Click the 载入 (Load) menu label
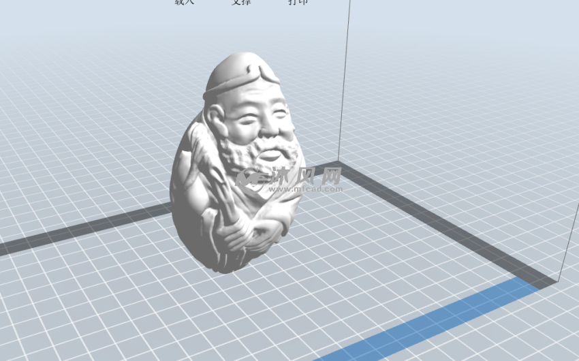The height and width of the screenshot is (361, 579). [x=184, y=2]
